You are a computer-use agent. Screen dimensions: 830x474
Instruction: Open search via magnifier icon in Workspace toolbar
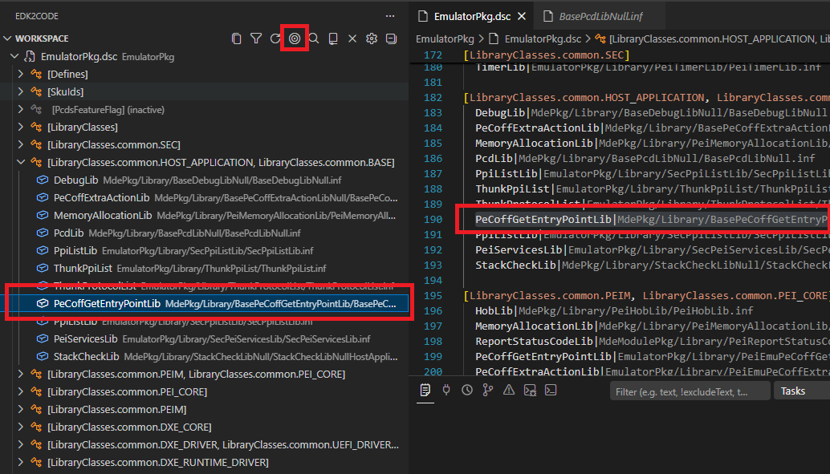[x=314, y=38]
